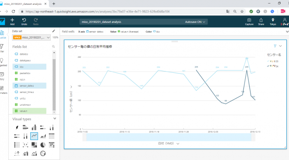Open the chart's chevron options menu

pyautogui.click(x=280, y=46)
